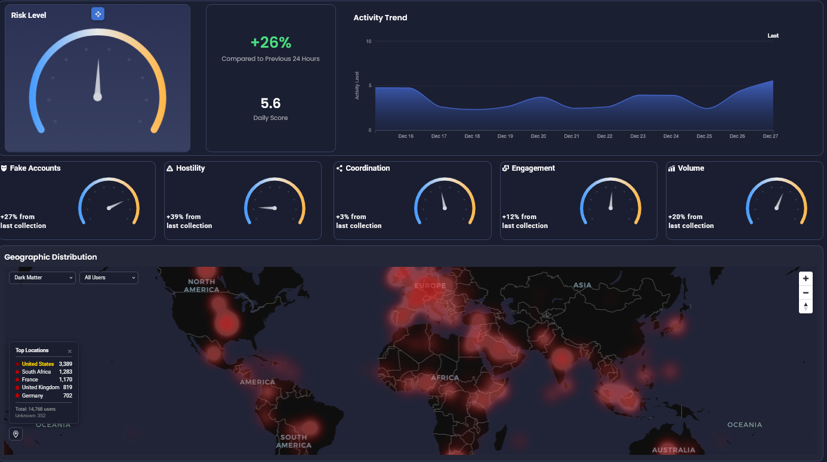Zoom out on the map

point(806,292)
